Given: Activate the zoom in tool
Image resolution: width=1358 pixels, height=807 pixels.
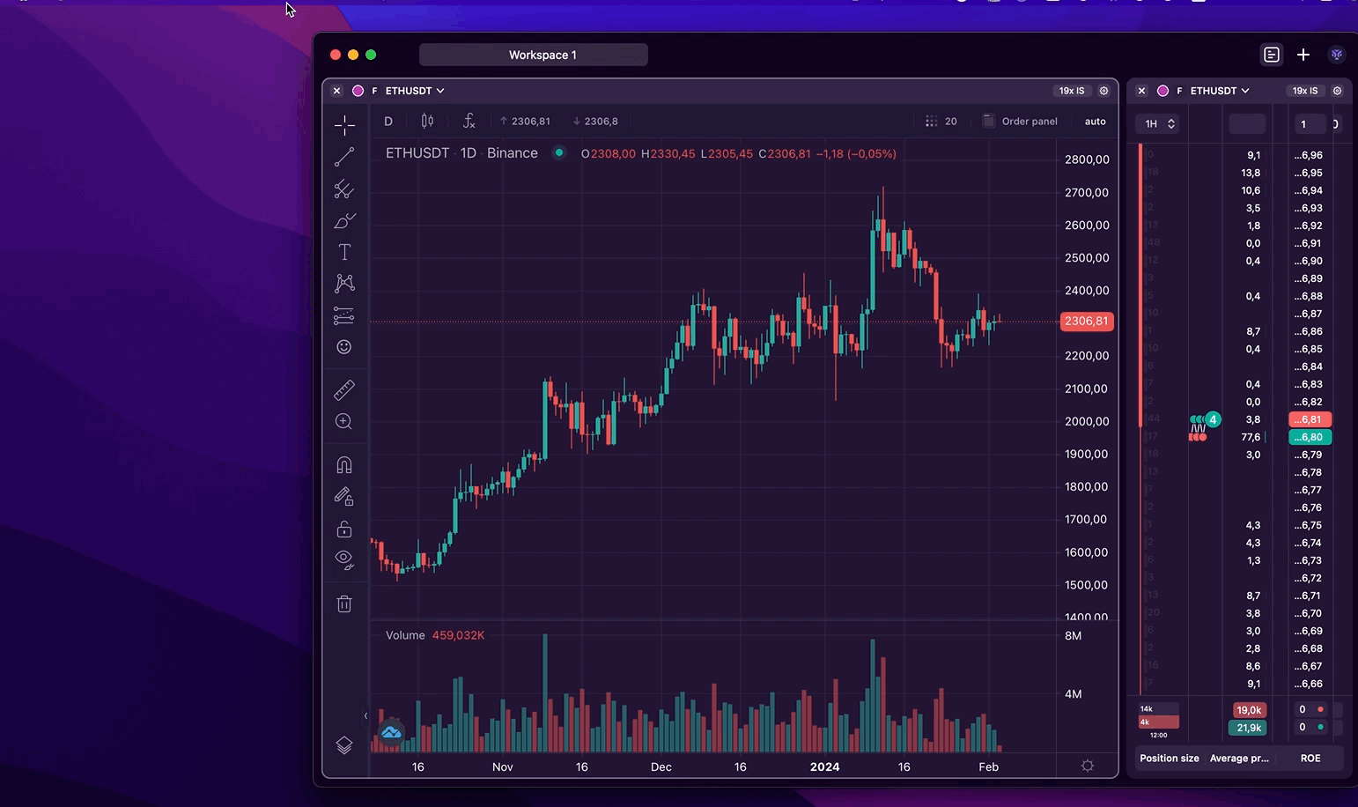Looking at the screenshot, I should [344, 422].
